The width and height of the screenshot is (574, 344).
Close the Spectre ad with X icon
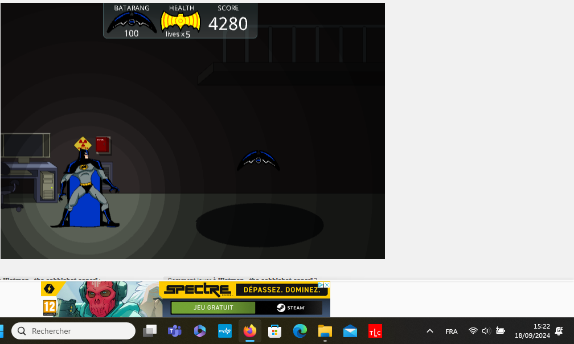327,285
